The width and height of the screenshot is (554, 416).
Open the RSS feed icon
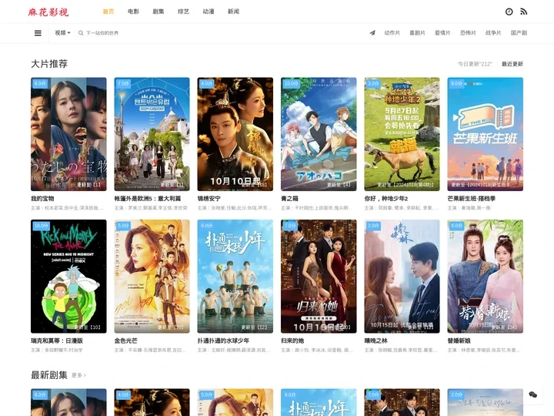[x=524, y=12]
